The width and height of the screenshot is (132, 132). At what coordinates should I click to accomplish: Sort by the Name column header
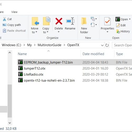click(22, 54)
